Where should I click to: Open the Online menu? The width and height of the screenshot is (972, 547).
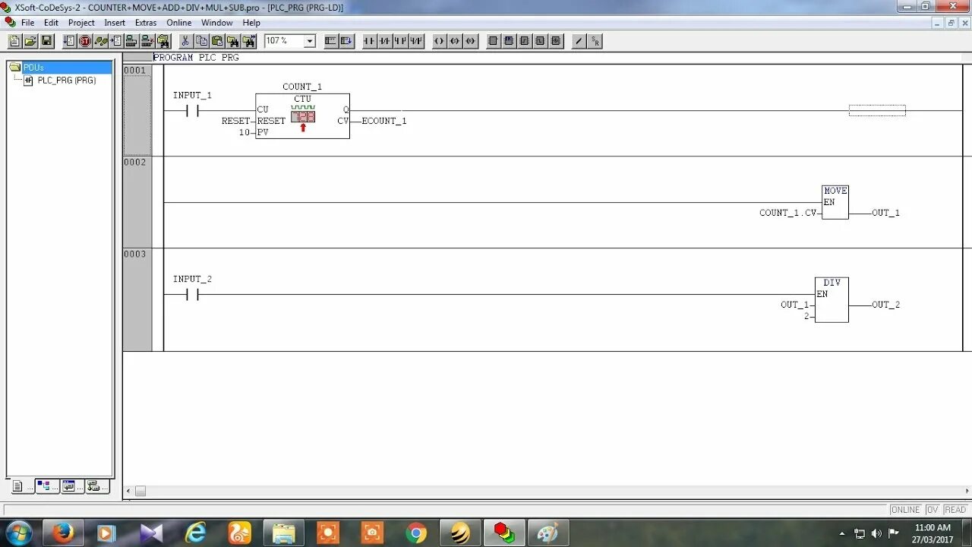(179, 23)
